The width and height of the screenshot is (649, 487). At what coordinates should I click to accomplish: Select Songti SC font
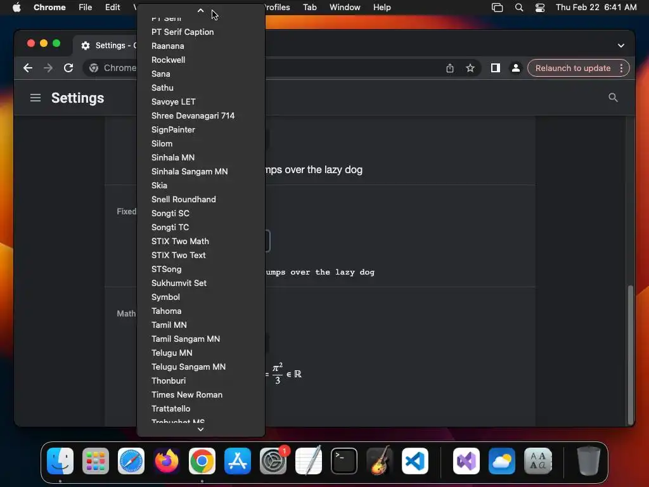point(201,213)
